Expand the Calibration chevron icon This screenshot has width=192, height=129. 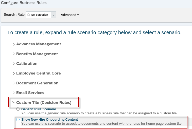[14, 64]
